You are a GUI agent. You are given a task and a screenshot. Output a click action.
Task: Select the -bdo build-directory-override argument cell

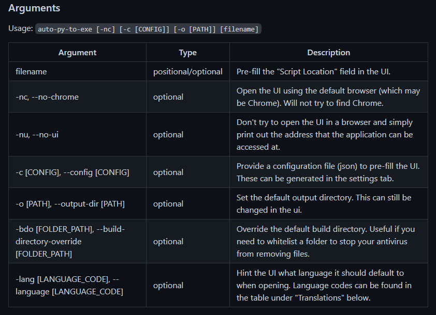click(77, 241)
